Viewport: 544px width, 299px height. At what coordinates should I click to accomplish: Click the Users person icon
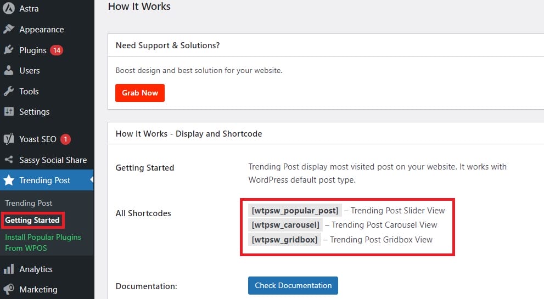pos(9,70)
